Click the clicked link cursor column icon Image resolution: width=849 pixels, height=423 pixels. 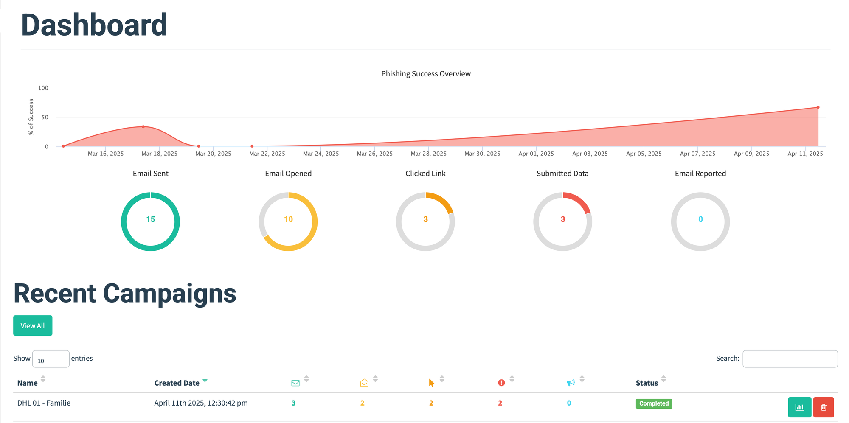(x=431, y=383)
